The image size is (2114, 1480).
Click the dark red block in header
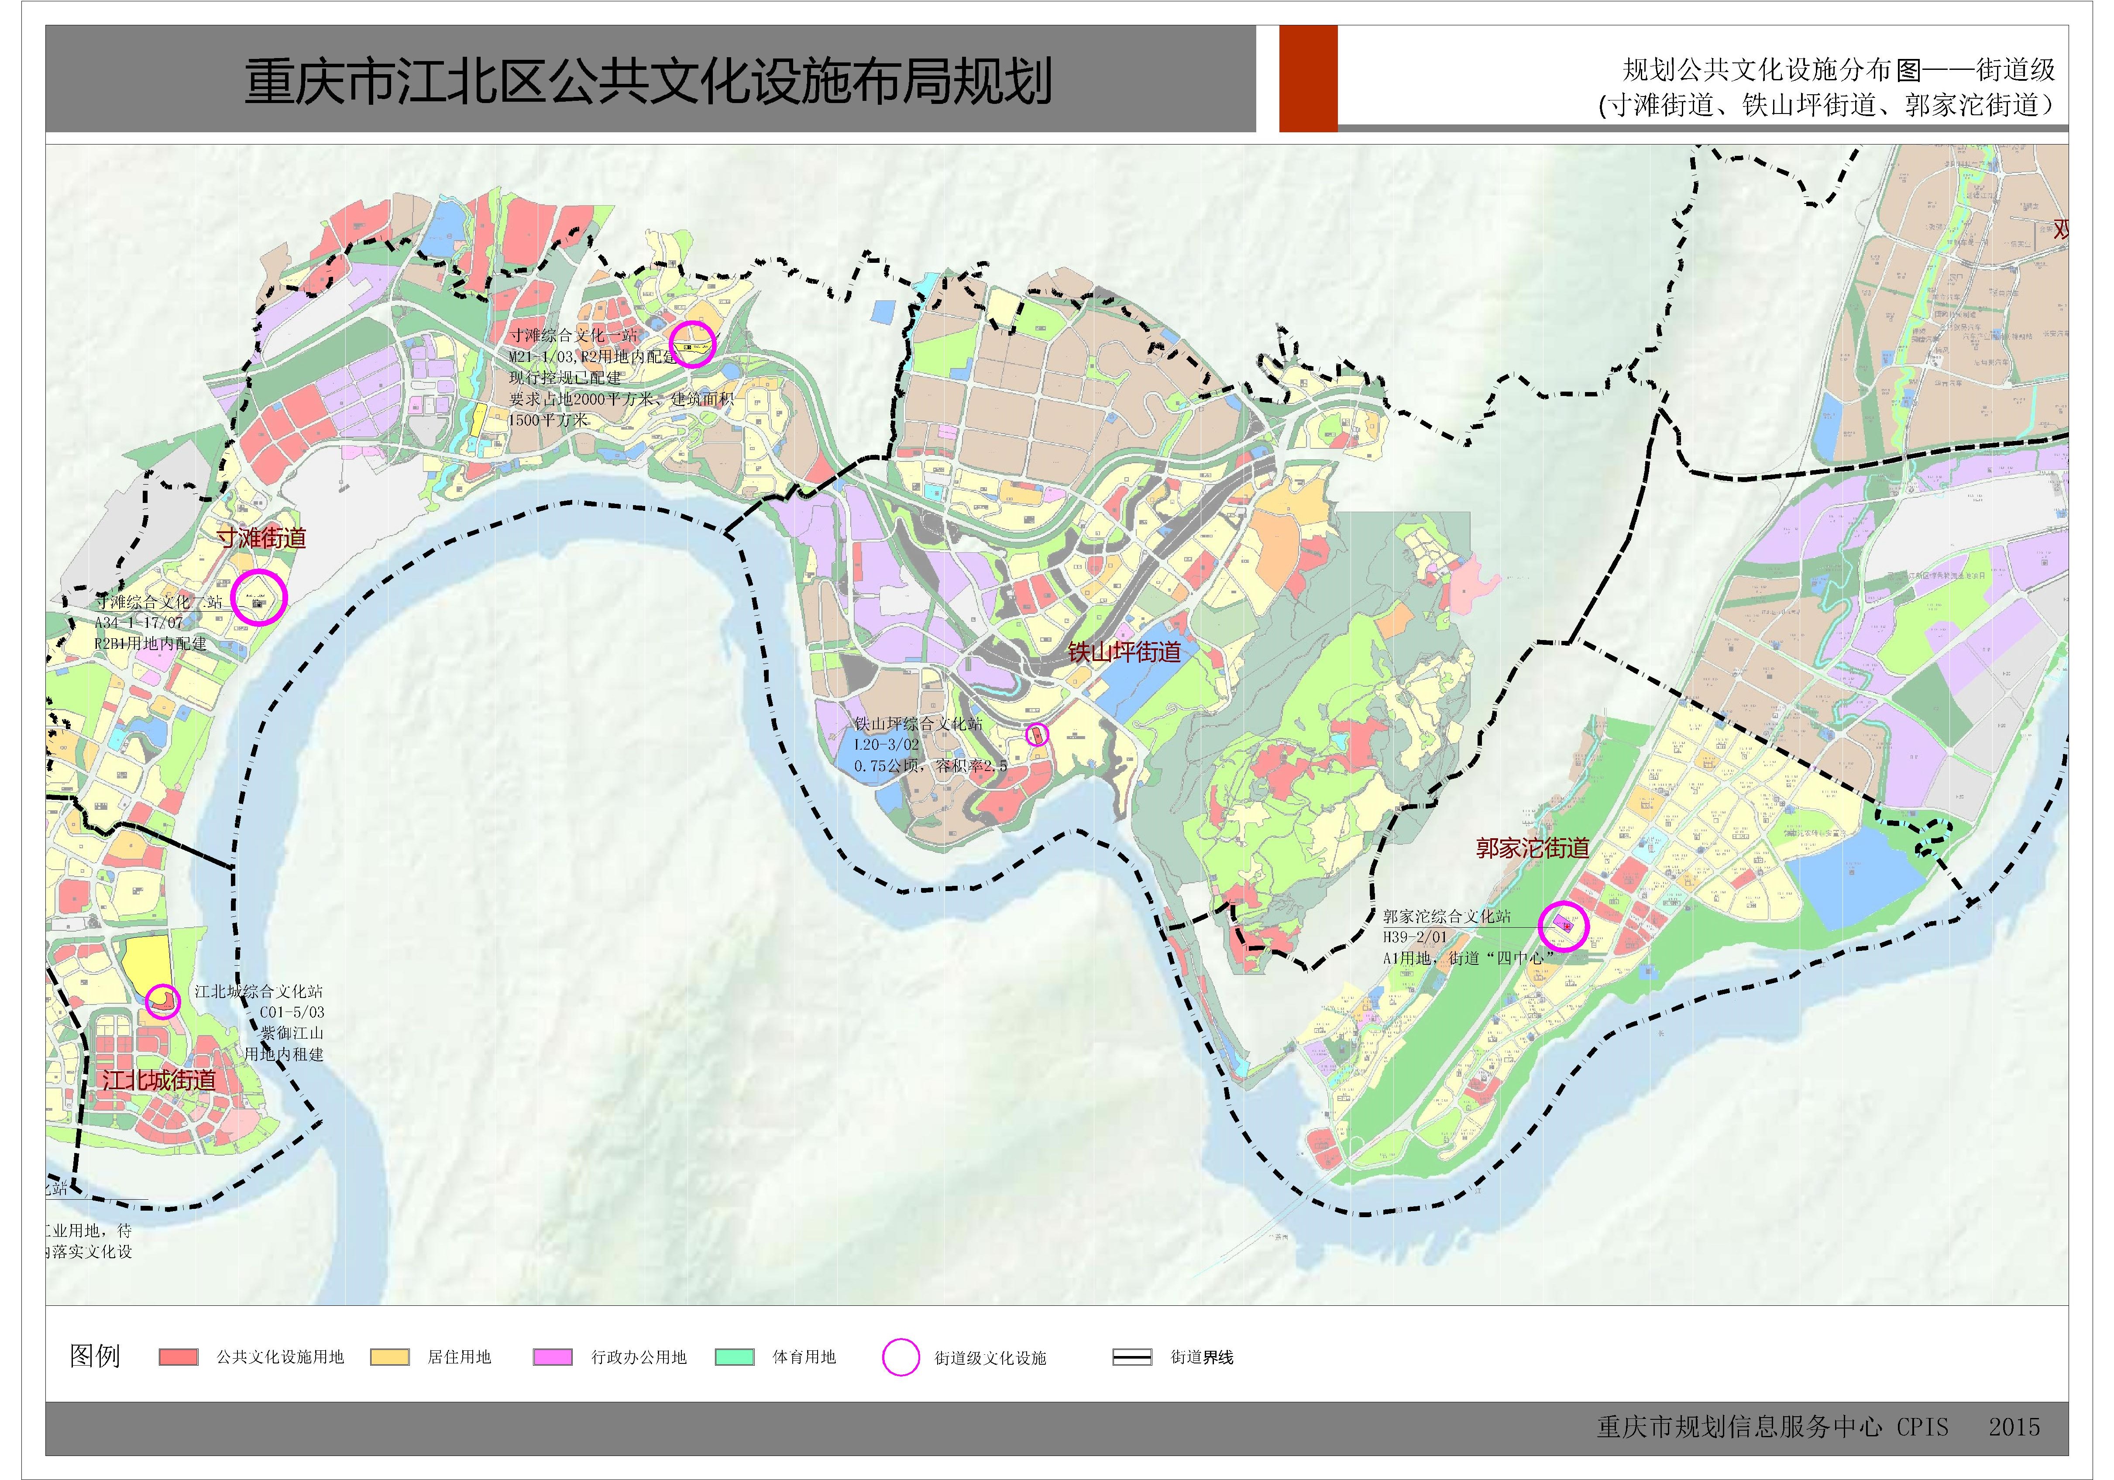point(1307,78)
